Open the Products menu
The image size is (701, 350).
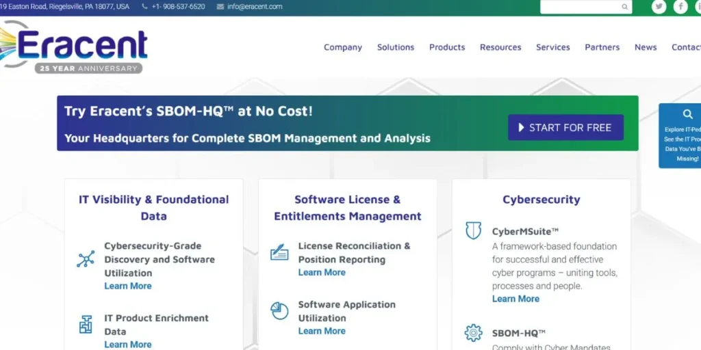(447, 47)
